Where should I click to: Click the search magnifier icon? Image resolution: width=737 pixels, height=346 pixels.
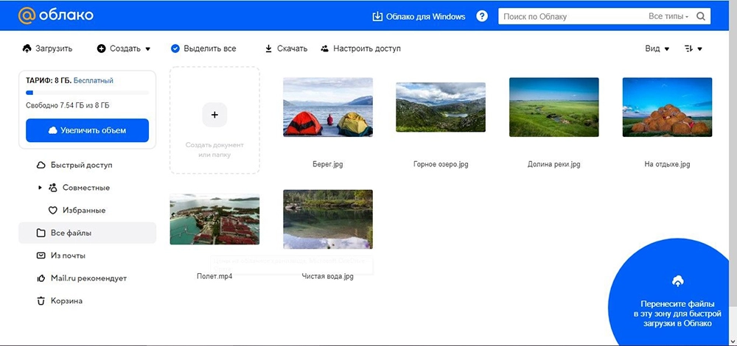coord(700,16)
